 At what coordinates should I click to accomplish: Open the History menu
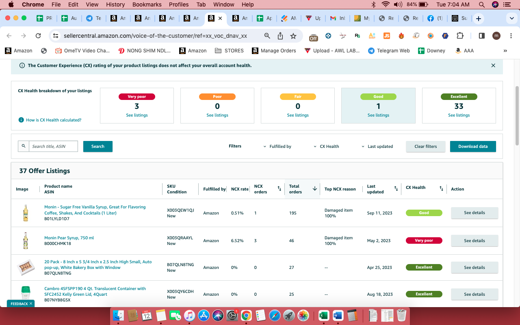[x=115, y=4]
